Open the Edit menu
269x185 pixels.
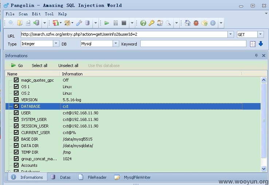36,14
